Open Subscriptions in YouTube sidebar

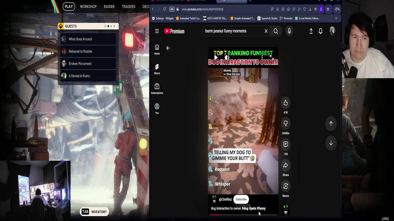pos(157,89)
